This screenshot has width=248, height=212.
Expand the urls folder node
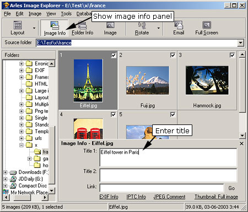[21, 138]
